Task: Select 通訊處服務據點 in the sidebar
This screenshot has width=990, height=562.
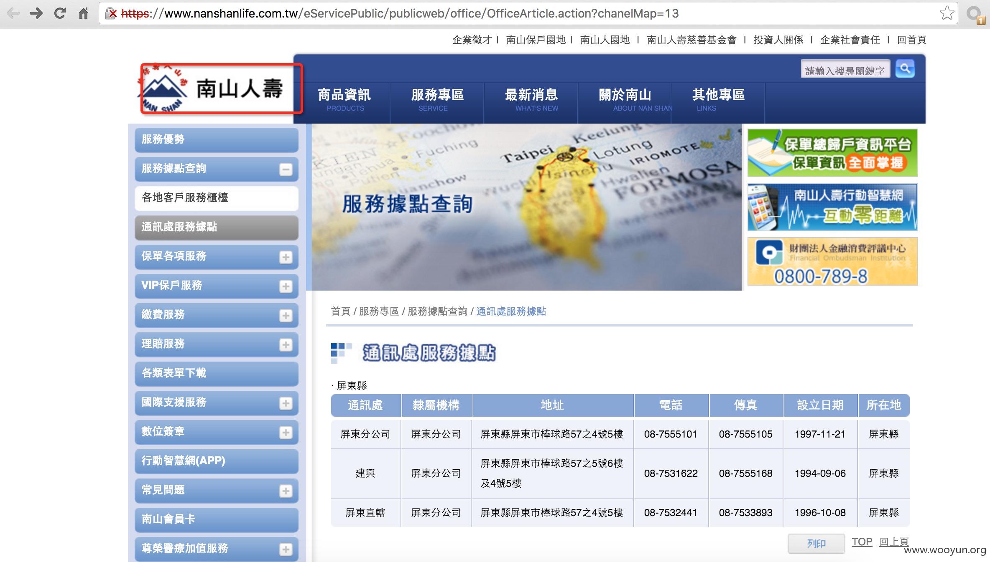Action: click(x=217, y=228)
